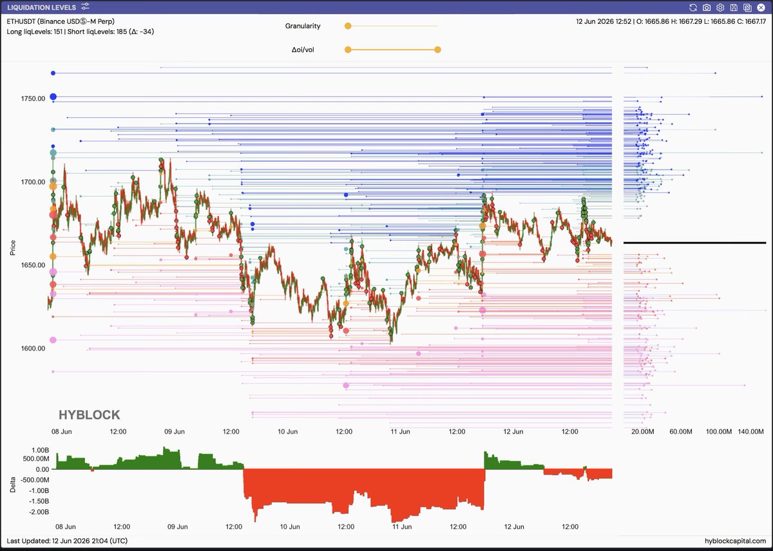Screen dimensions: 773x551
Task: Close the Liquidation Levels panel
Action: 761,8
